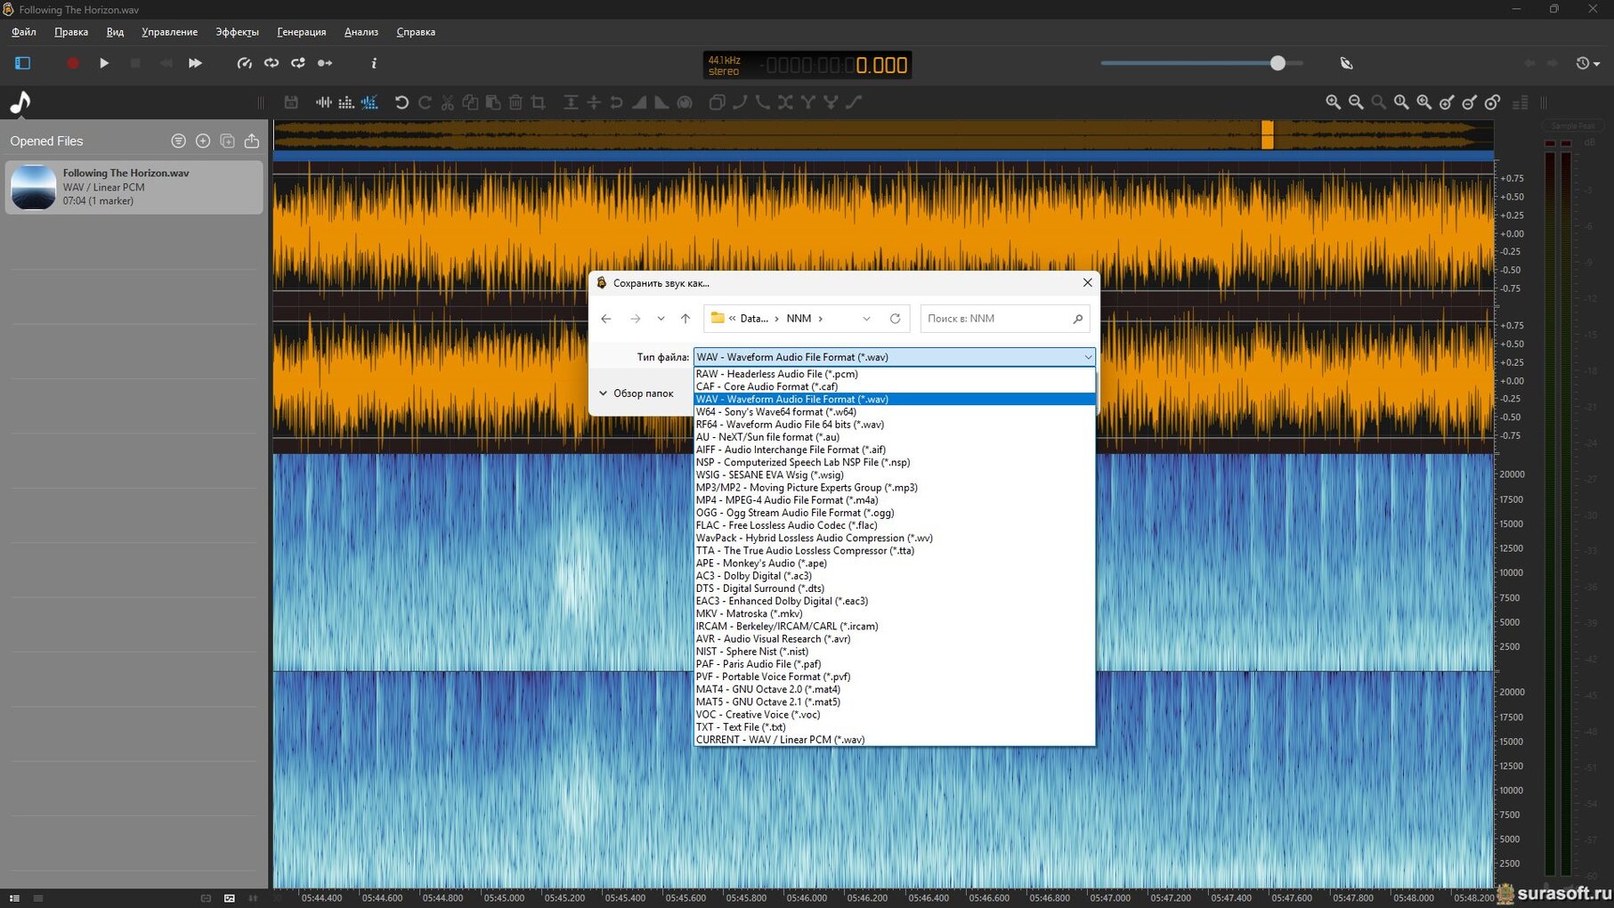Click the volume slider knob

(1277, 63)
